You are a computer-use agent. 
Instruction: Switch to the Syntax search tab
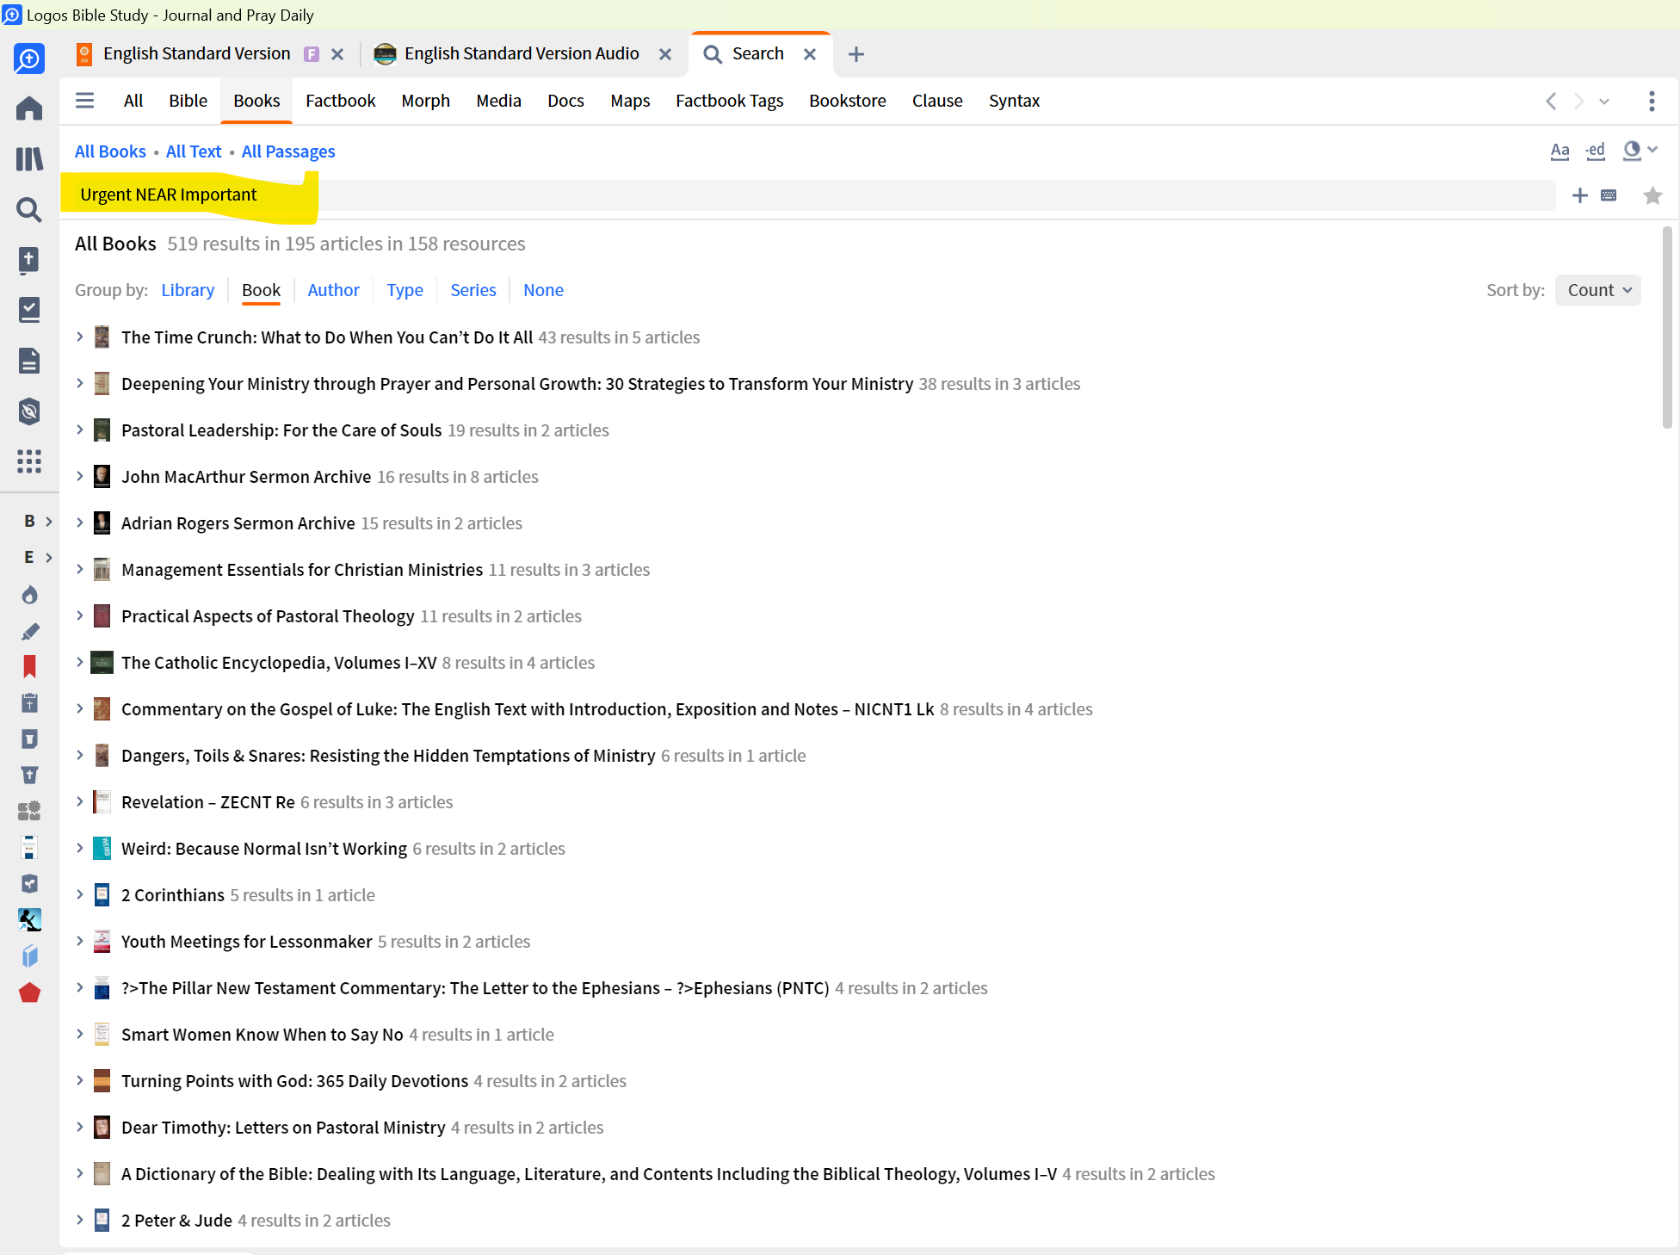tap(1014, 101)
